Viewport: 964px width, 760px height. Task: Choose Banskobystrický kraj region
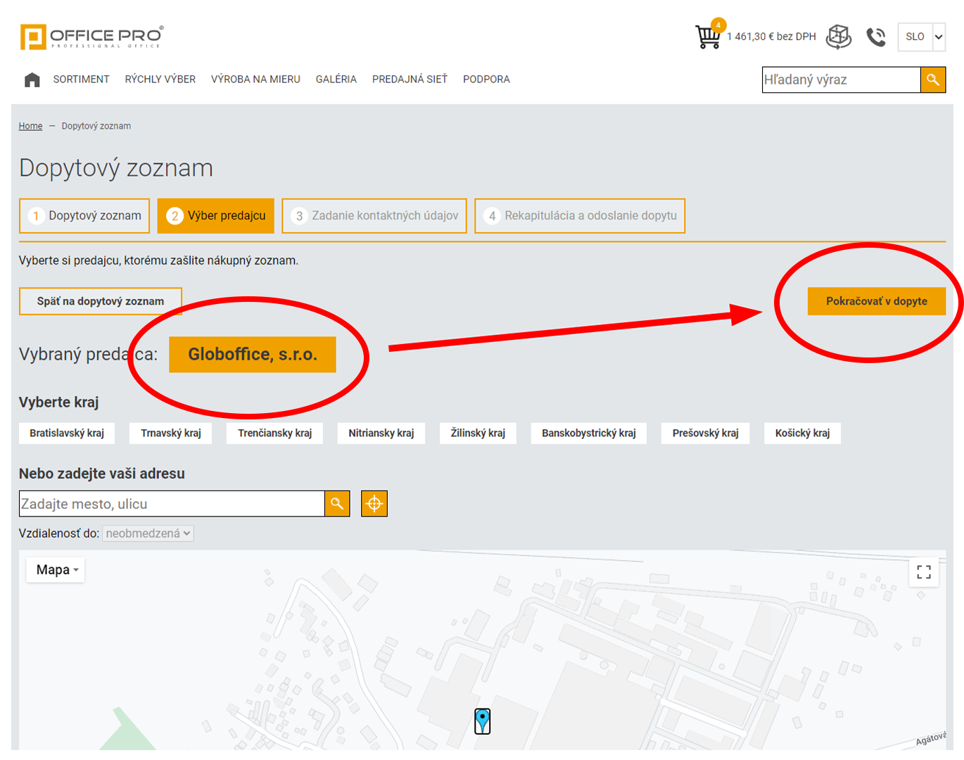pyautogui.click(x=589, y=433)
